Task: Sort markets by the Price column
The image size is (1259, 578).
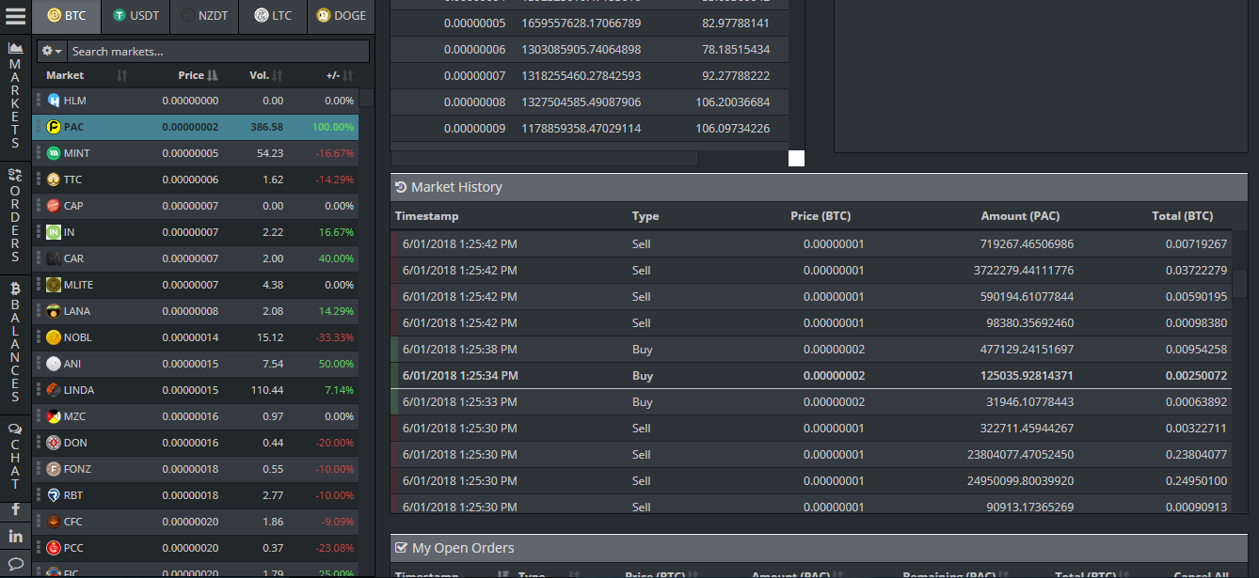Action: (198, 75)
